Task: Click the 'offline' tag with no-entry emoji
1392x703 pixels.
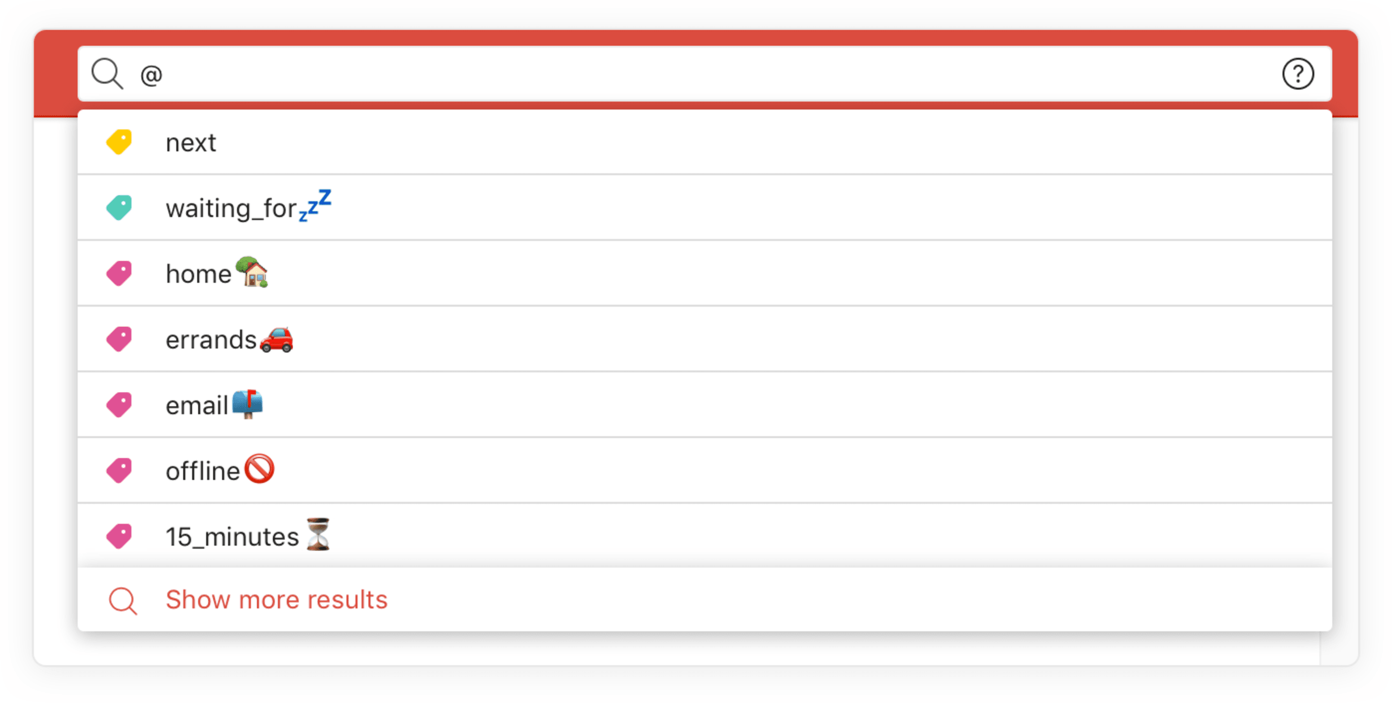Action: pyautogui.click(x=219, y=470)
